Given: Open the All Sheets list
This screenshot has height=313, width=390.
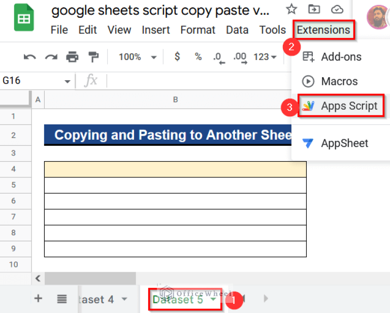Looking at the screenshot, I should (x=61, y=299).
